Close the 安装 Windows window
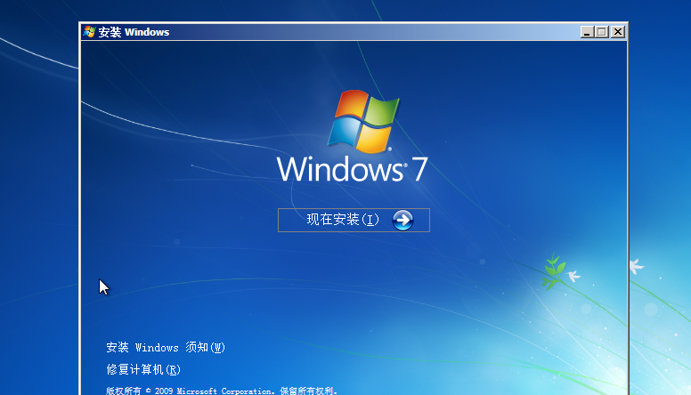The image size is (691, 395). click(x=618, y=32)
